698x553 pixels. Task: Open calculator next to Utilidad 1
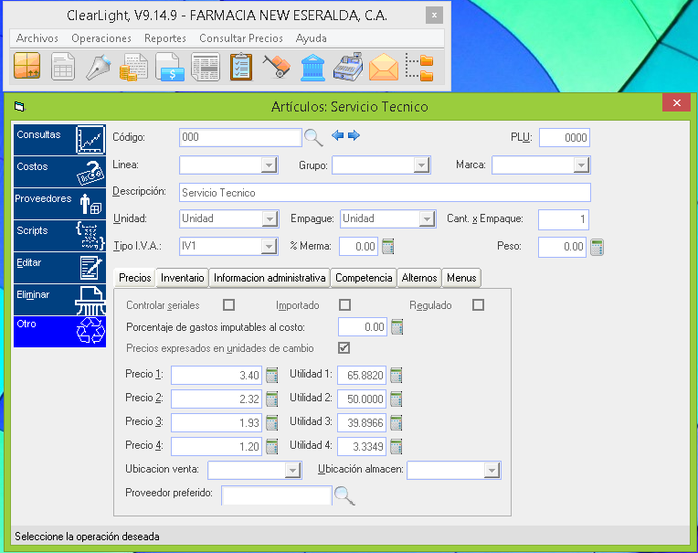pos(397,376)
